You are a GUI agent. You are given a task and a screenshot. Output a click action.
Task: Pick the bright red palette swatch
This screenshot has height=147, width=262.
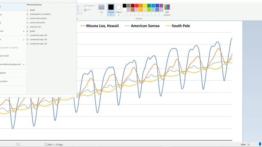click(x=137, y=6)
